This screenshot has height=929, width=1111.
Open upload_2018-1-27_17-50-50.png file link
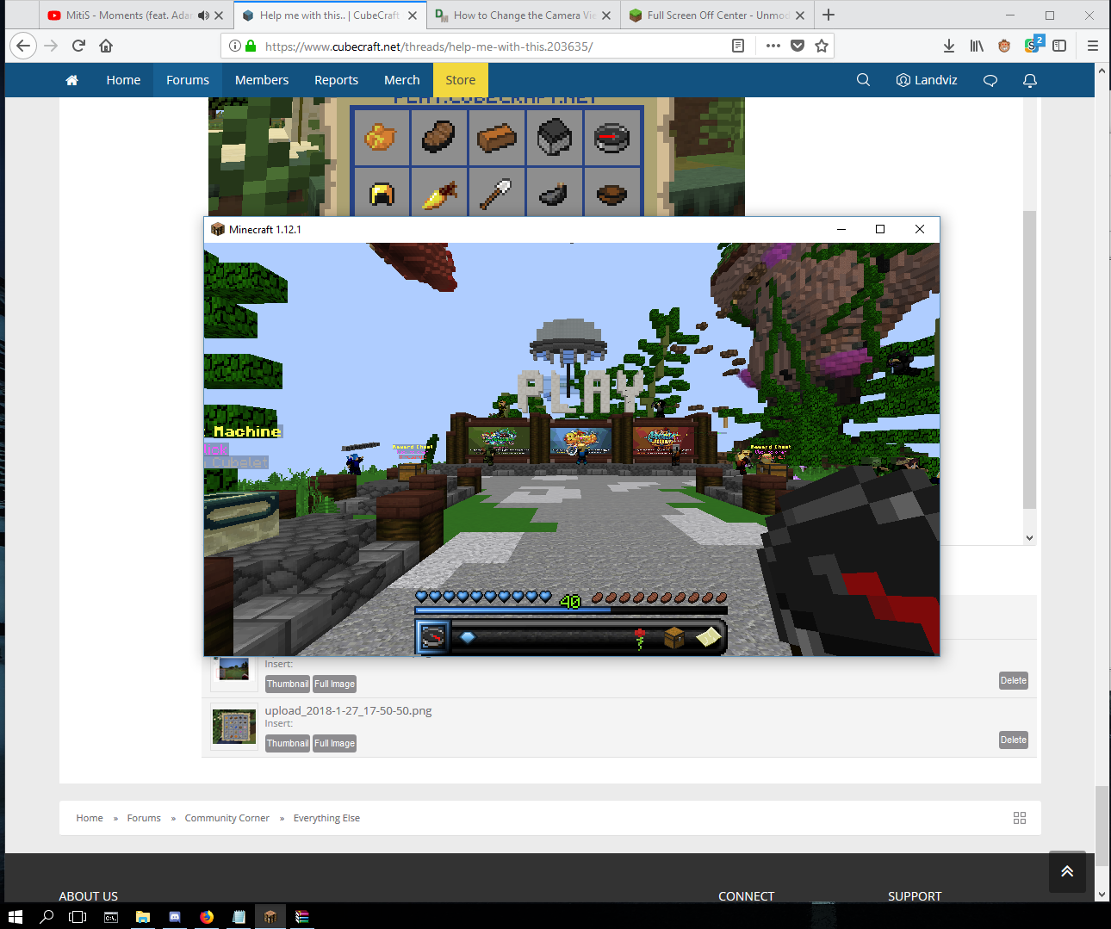coord(348,710)
